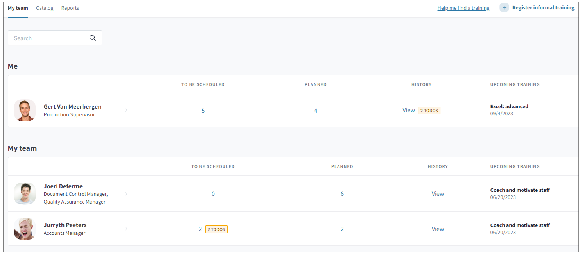Click the date 09/4/2023
The width and height of the screenshot is (580, 254).
tap(501, 114)
